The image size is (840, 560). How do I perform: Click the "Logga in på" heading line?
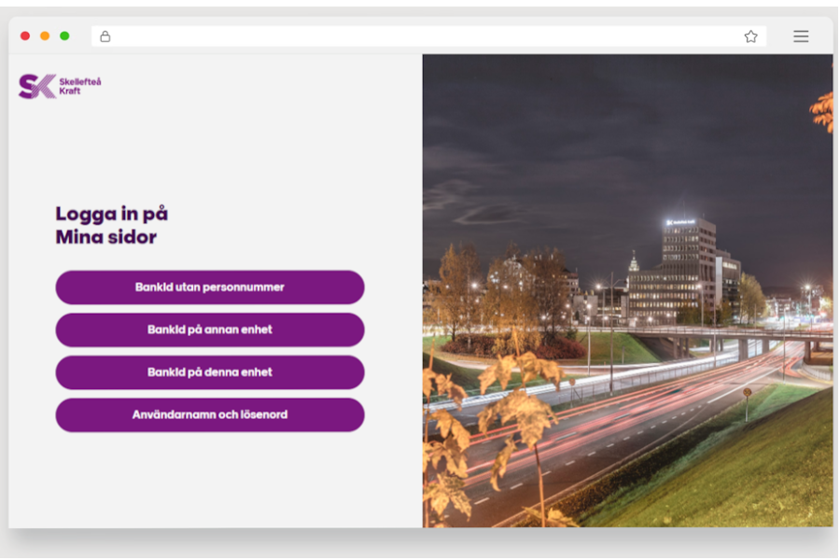point(111,214)
